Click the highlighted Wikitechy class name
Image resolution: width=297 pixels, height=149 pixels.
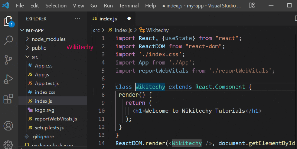point(150,87)
